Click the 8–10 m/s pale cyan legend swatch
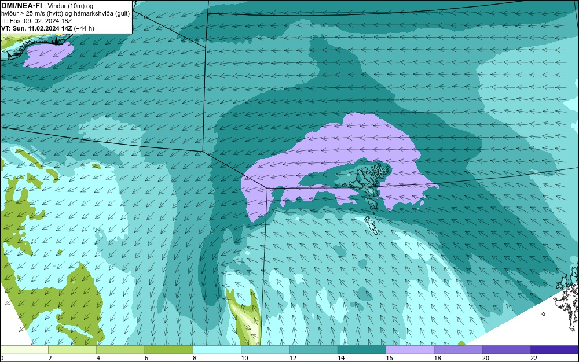 tap(217, 350)
